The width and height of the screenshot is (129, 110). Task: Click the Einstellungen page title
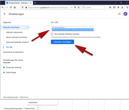click(16, 14)
